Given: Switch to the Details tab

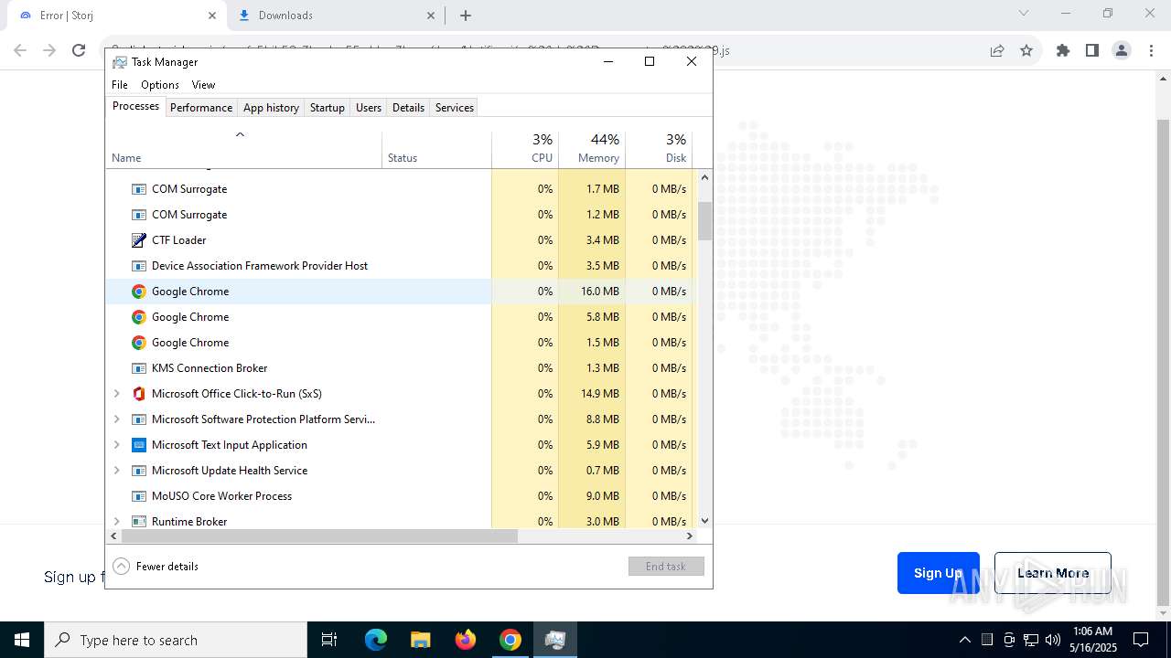Looking at the screenshot, I should [x=408, y=108].
